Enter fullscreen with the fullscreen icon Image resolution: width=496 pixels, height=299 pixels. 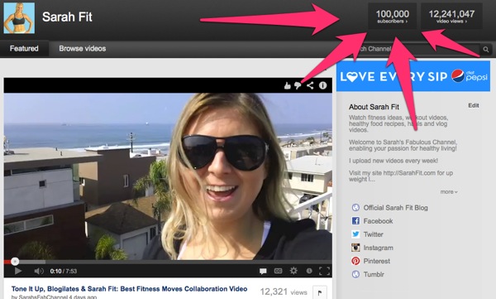point(324,271)
